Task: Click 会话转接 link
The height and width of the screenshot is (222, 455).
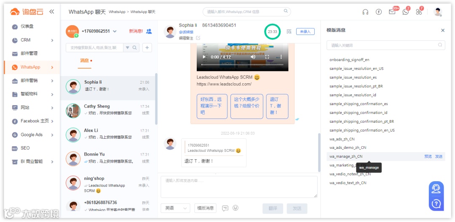Action: pos(186,32)
